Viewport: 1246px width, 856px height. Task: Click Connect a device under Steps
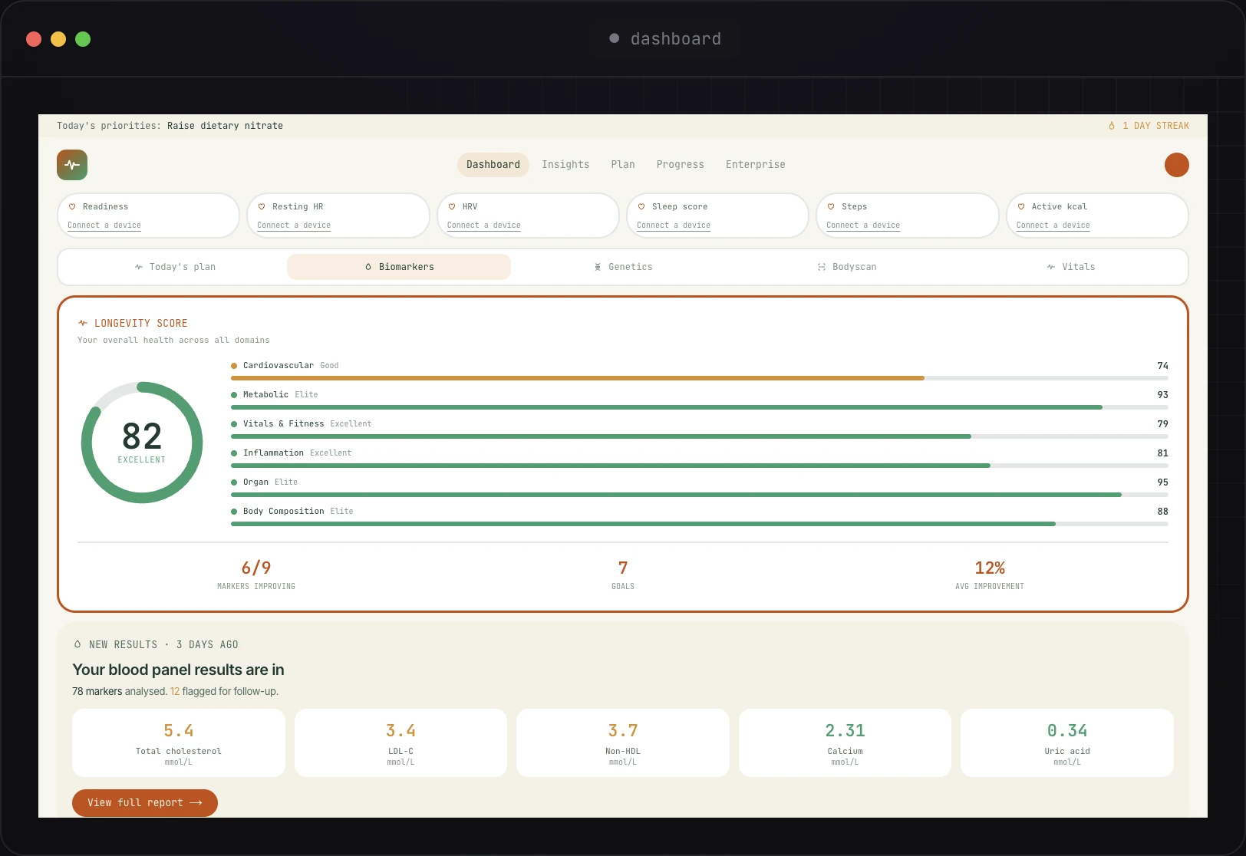click(x=863, y=226)
